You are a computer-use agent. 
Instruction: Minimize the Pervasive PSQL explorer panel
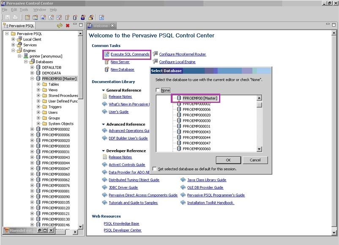tap(75, 24)
